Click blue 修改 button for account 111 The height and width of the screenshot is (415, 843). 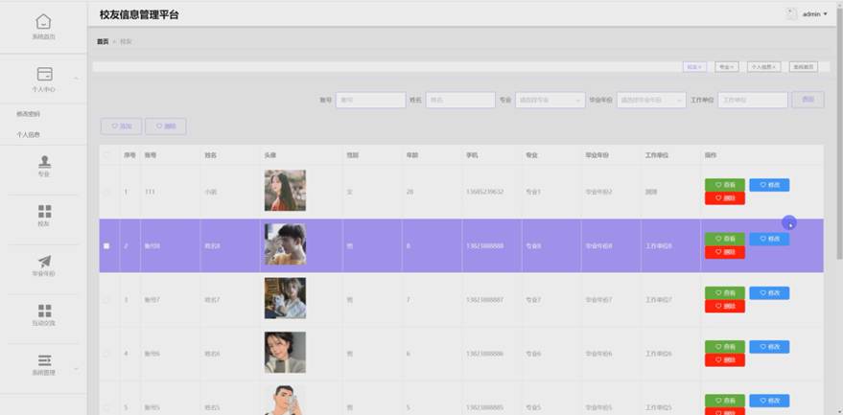pyautogui.click(x=769, y=185)
